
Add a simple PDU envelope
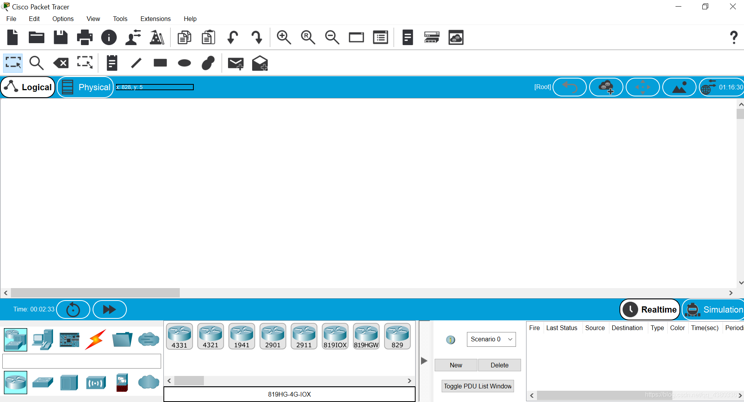pyautogui.click(x=236, y=63)
